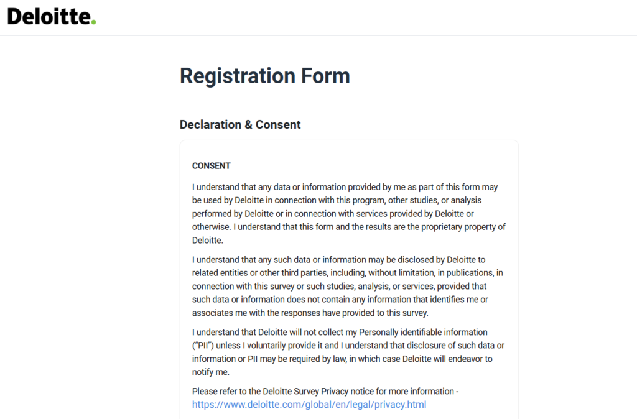The width and height of the screenshot is (637, 419).
Task: Select the Declaration & Consent section heading
Action: (x=239, y=124)
